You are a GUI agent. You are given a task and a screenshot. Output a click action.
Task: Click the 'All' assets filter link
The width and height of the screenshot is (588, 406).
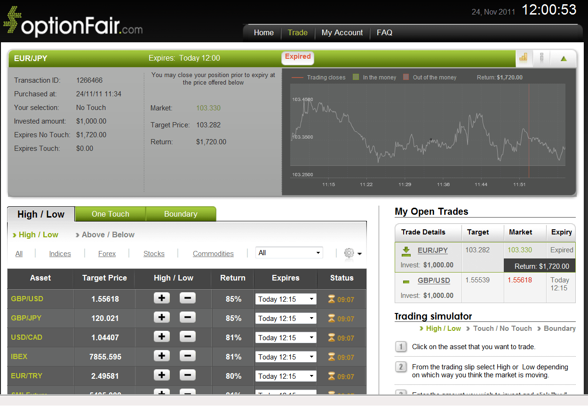19,253
